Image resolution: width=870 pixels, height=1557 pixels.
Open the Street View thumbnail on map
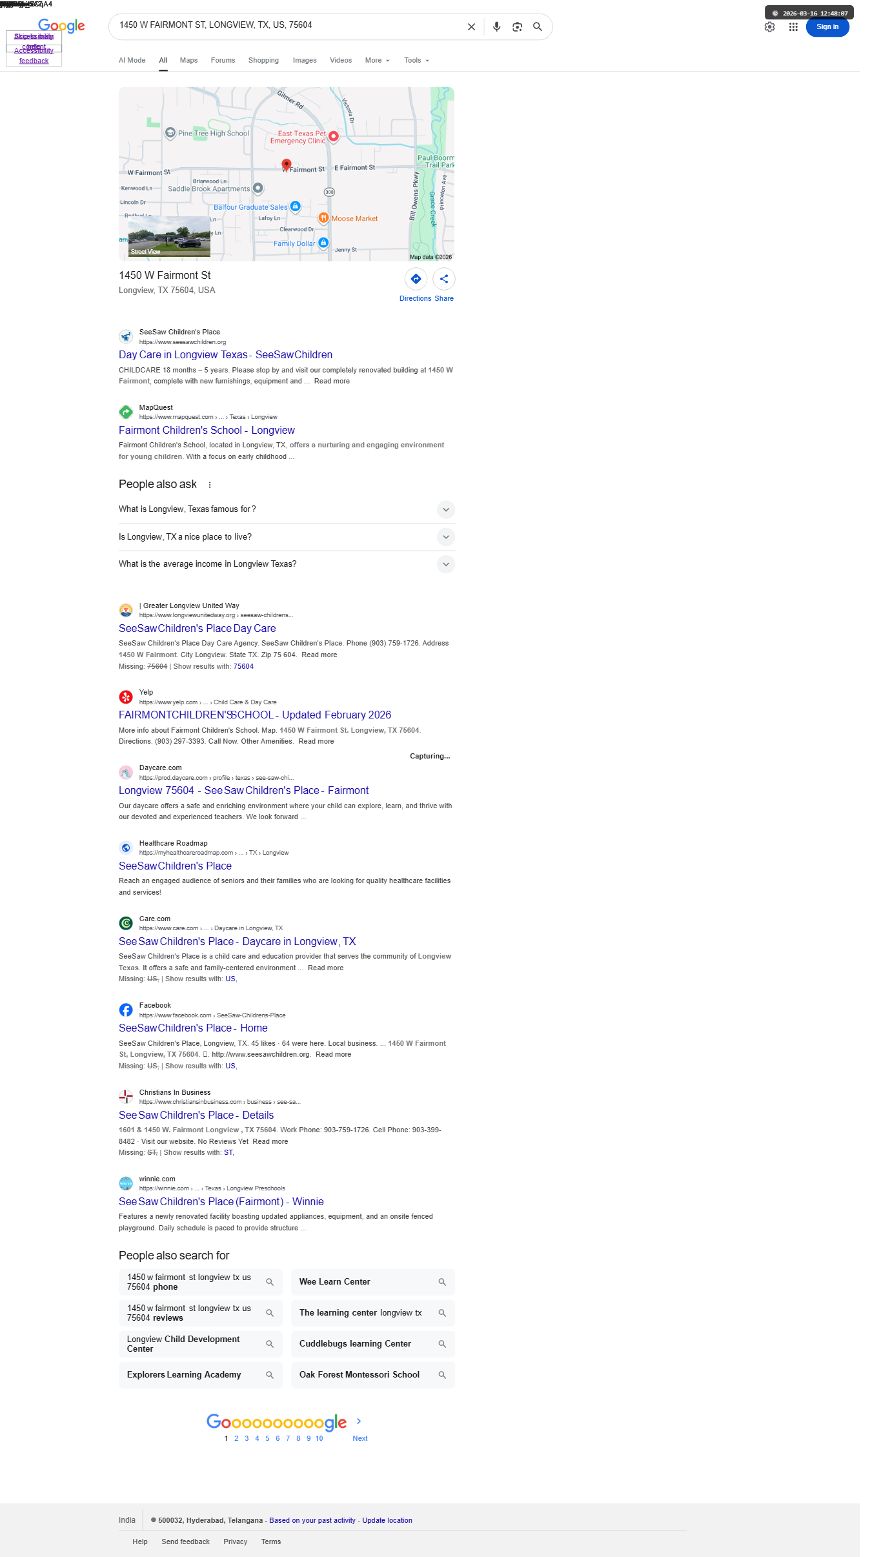click(x=169, y=237)
